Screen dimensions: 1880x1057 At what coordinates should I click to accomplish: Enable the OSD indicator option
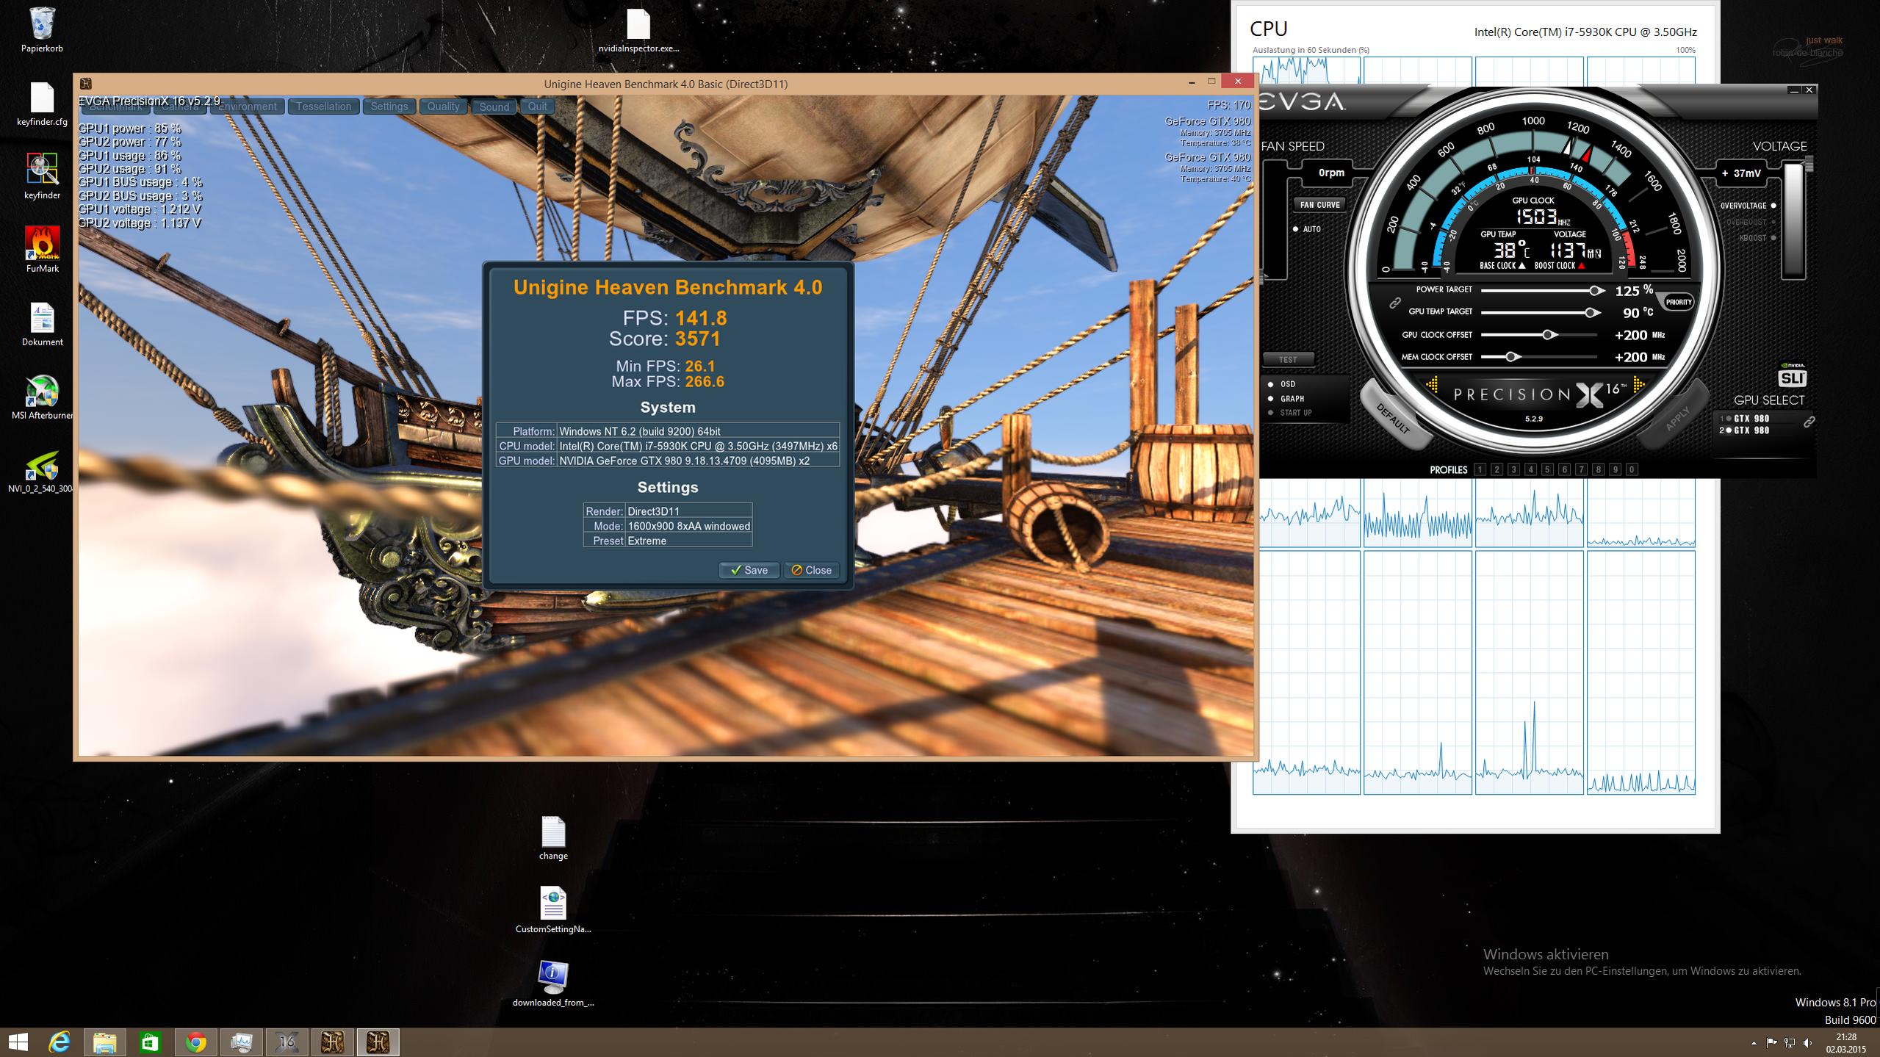tap(1271, 384)
